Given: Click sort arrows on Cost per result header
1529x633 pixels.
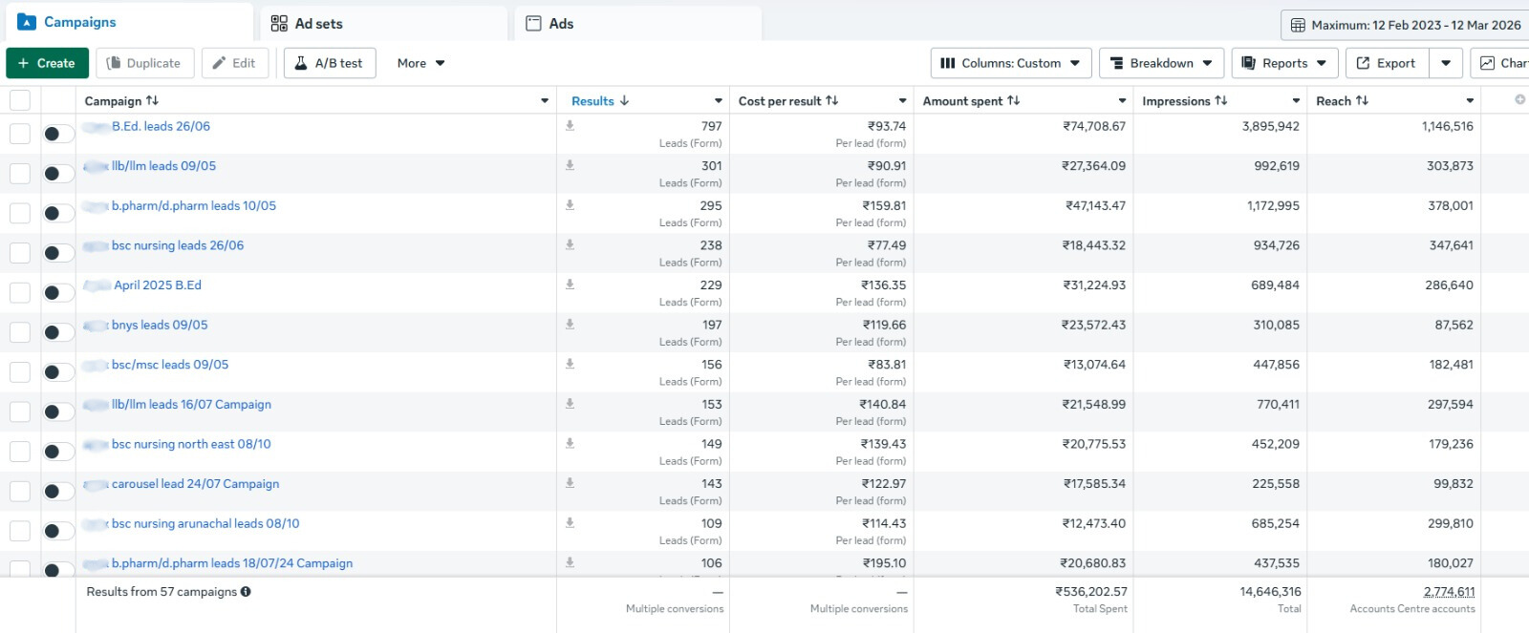Looking at the screenshot, I should tap(832, 100).
